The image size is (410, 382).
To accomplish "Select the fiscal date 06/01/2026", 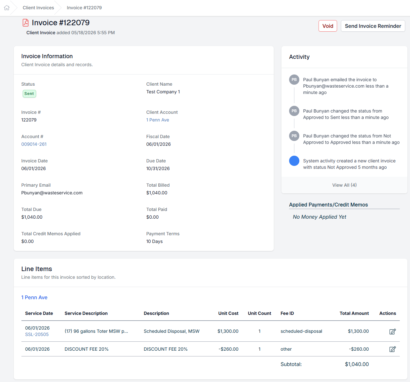I will coord(159,144).
